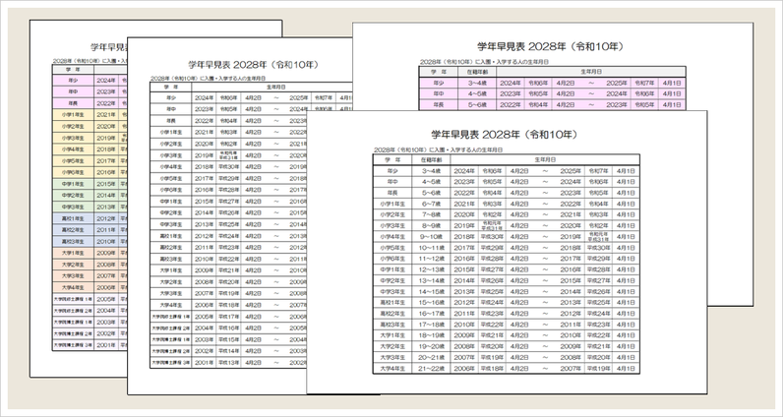Viewport: 783px width, 417px height.
Task: Select the 7~8歳 age cell
Action: pyautogui.click(x=431, y=214)
